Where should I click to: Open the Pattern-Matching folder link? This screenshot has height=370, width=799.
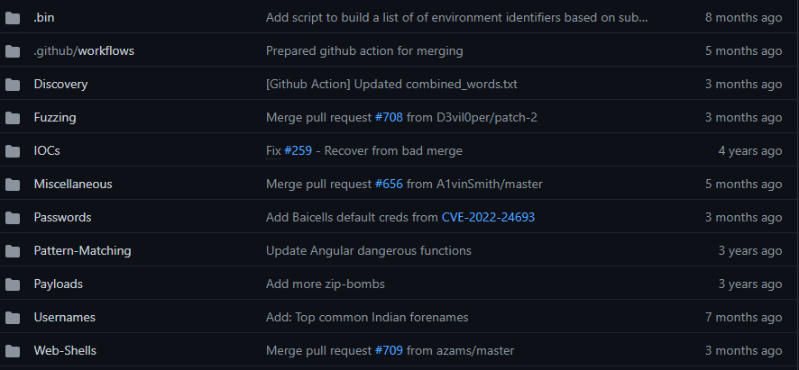[x=82, y=250]
